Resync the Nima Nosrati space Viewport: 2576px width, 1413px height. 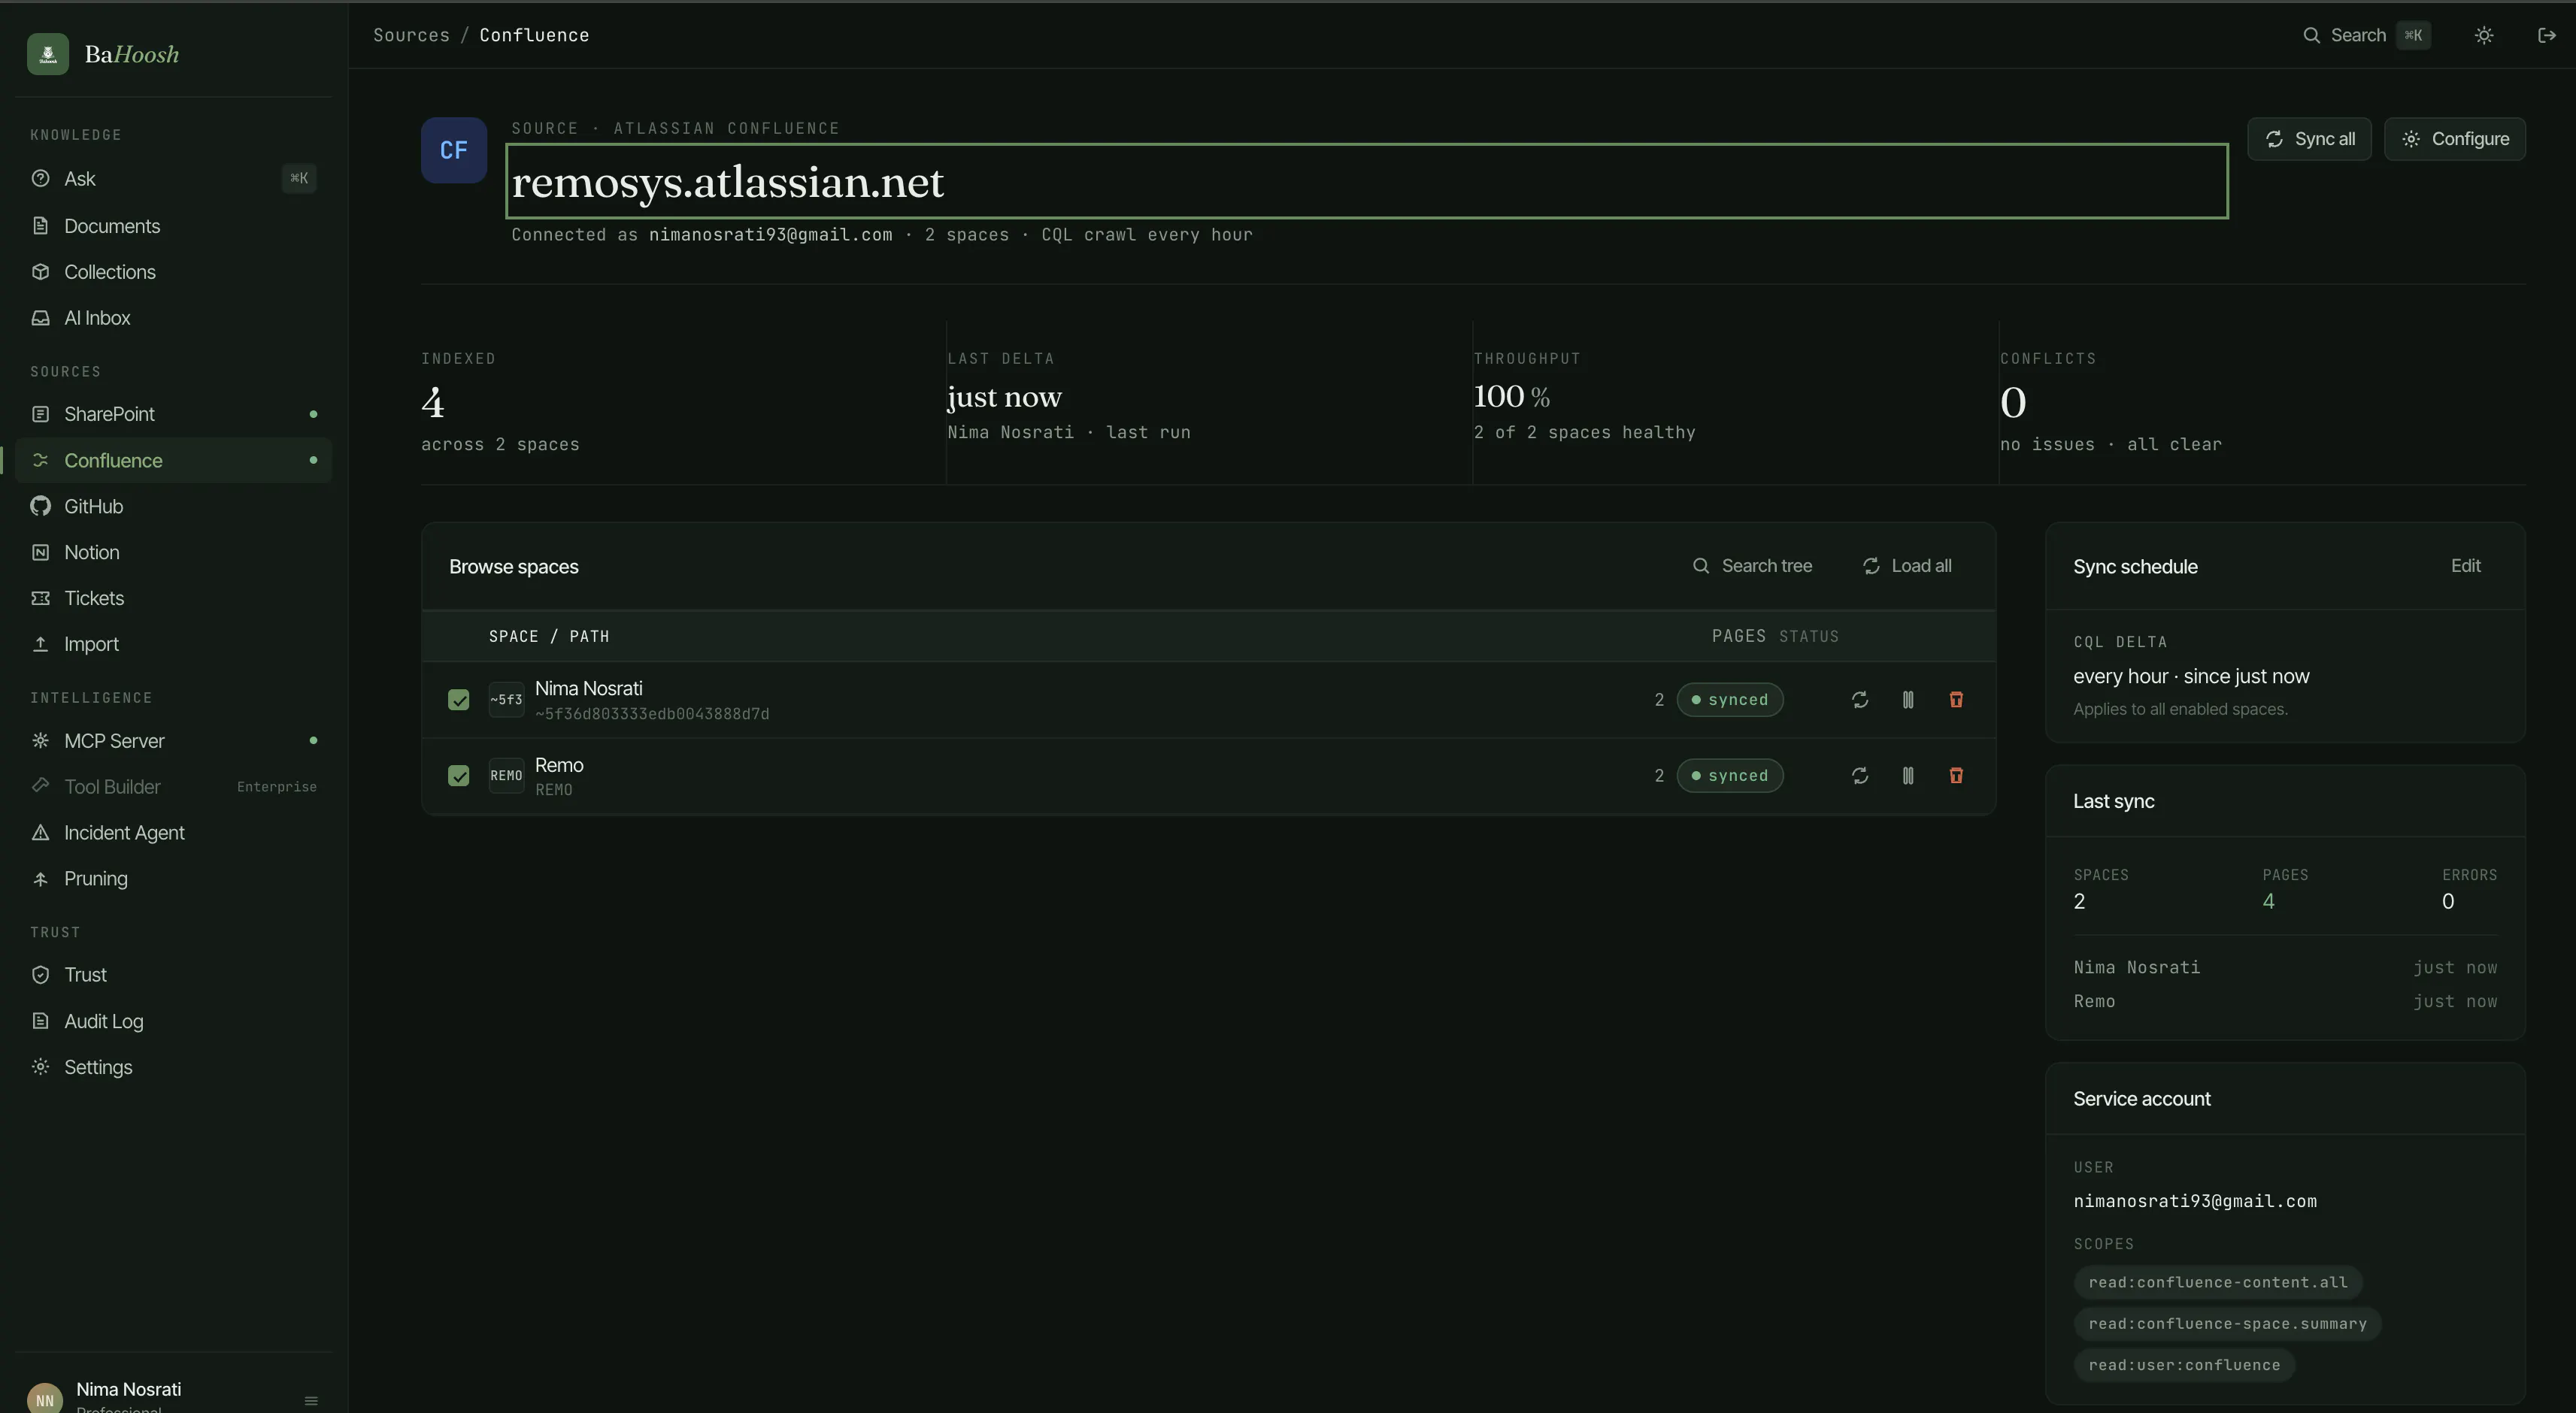tap(1860, 700)
